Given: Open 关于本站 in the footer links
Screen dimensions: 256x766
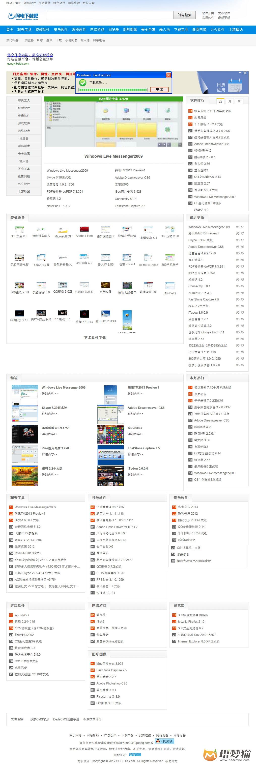Looking at the screenshot, I should (x=75, y=735).
